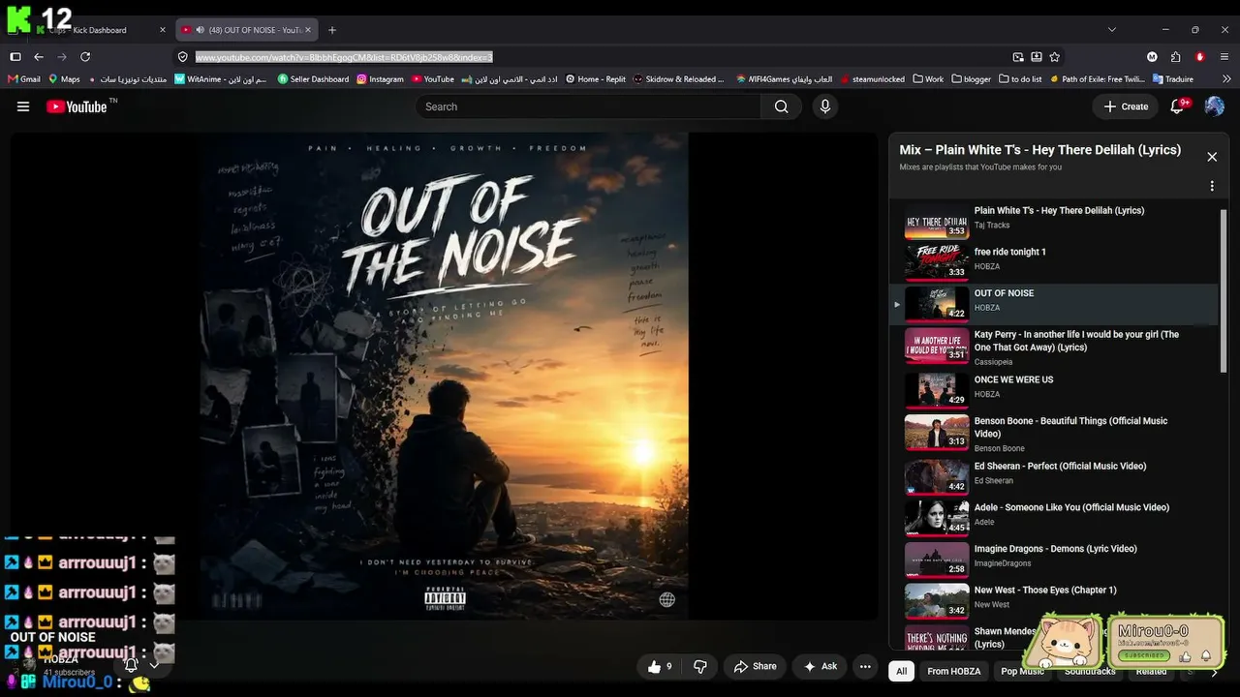Click the YouTube search input field
This screenshot has width=1240, height=697.
589,106
